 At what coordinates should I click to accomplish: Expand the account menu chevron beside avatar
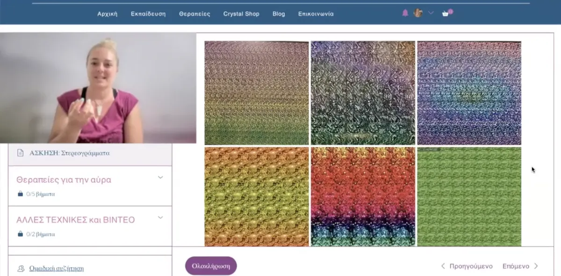[x=431, y=13]
